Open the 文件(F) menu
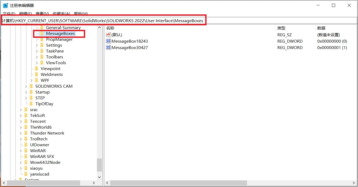358x187 pixels. pos(9,14)
